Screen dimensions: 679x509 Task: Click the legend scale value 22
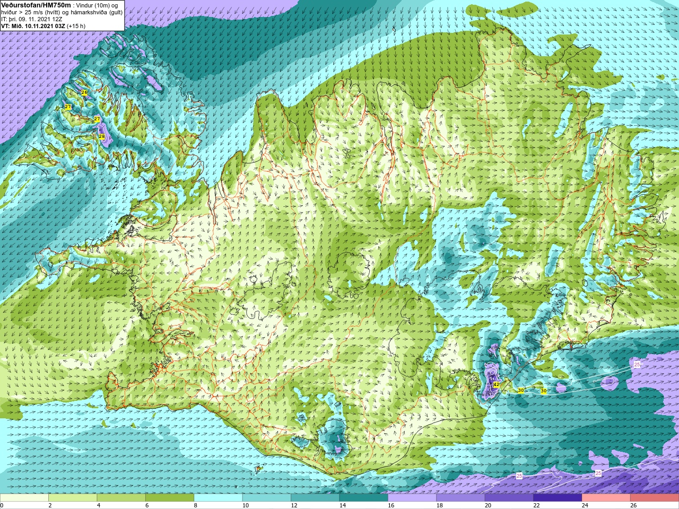pyautogui.click(x=537, y=505)
